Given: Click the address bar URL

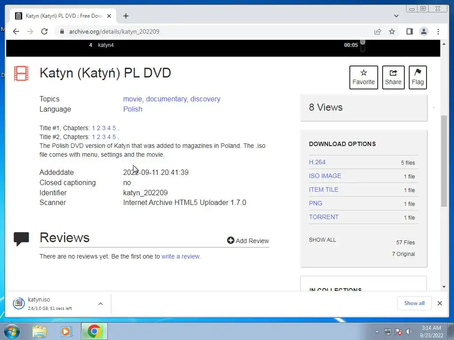Looking at the screenshot, I should (114, 31).
